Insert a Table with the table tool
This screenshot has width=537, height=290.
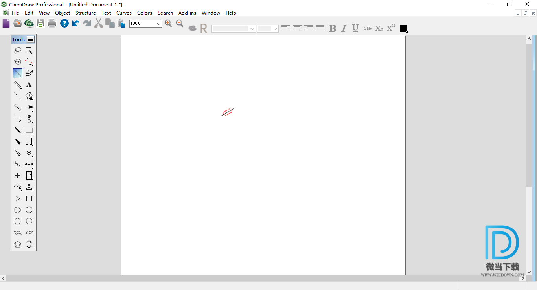click(x=18, y=176)
